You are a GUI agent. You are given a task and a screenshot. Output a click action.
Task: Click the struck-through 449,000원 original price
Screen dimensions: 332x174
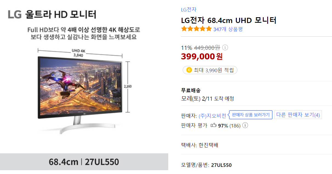[207, 48]
